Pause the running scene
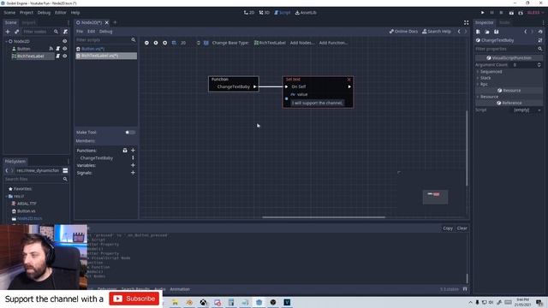Viewport: 548px width, 308px height. coord(491,13)
